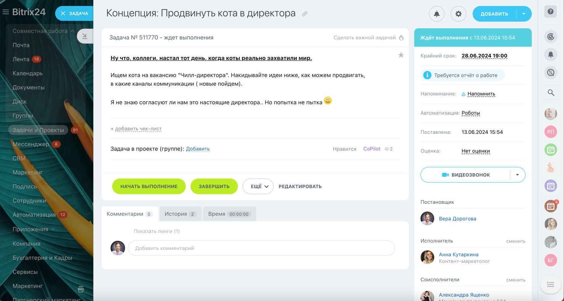This screenshot has height=301, width=564.
Task: Click the list icon at sidebar bottom
Action: point(551,285)
